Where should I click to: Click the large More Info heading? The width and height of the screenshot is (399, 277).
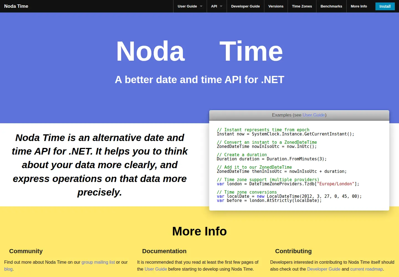[x=199, y=231]
